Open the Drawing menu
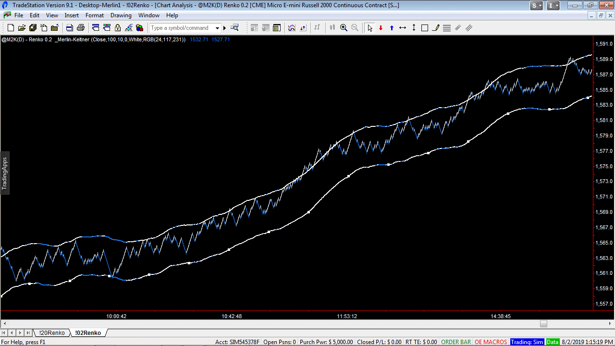Viewport: 615px width, 346px height. pos(121,15)
